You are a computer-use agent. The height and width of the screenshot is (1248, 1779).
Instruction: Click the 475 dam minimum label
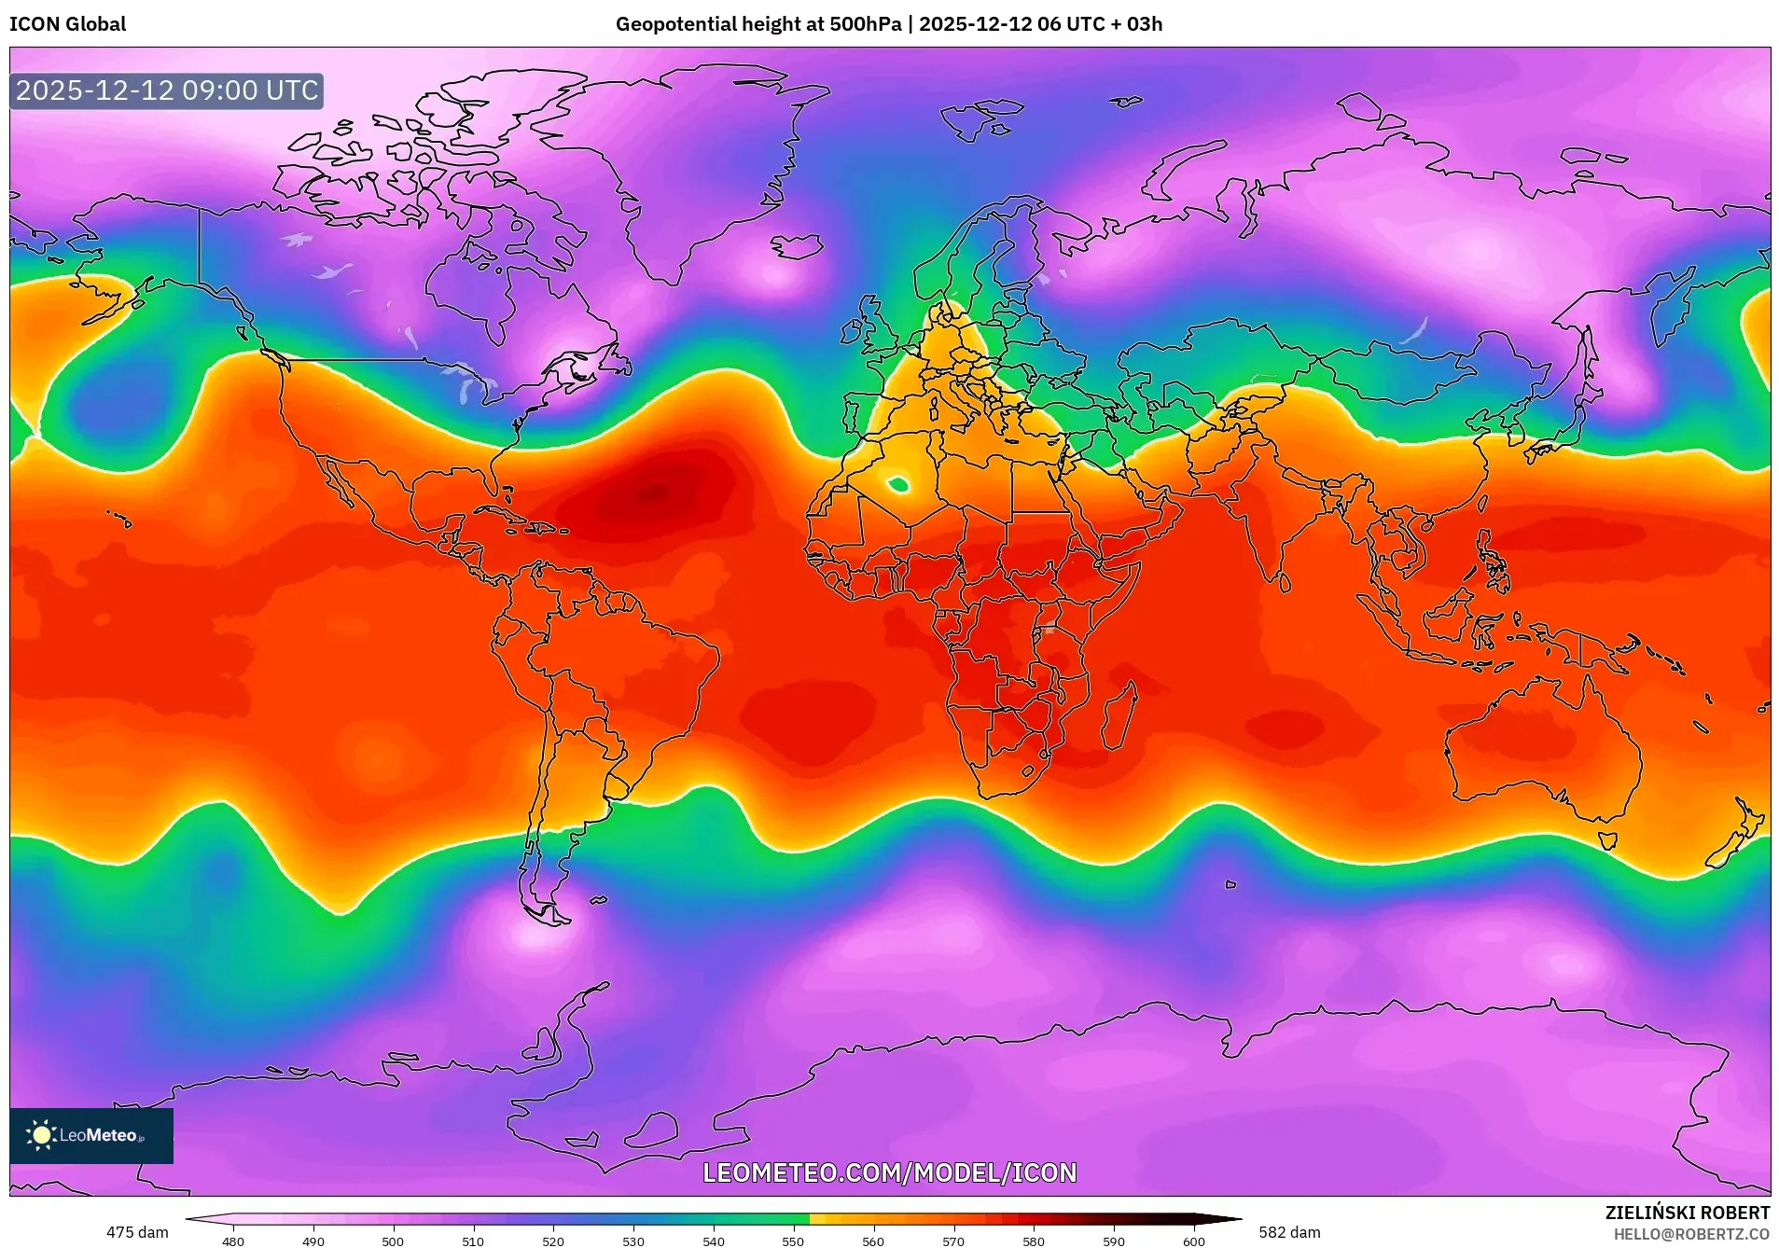(x=136, y=1231)
